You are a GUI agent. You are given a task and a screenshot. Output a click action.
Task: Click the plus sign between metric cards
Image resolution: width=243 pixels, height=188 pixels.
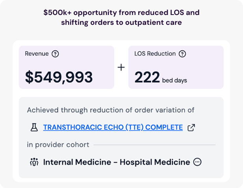121,67
